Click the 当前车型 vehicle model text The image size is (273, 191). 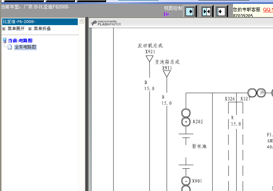tap(35, 7)
